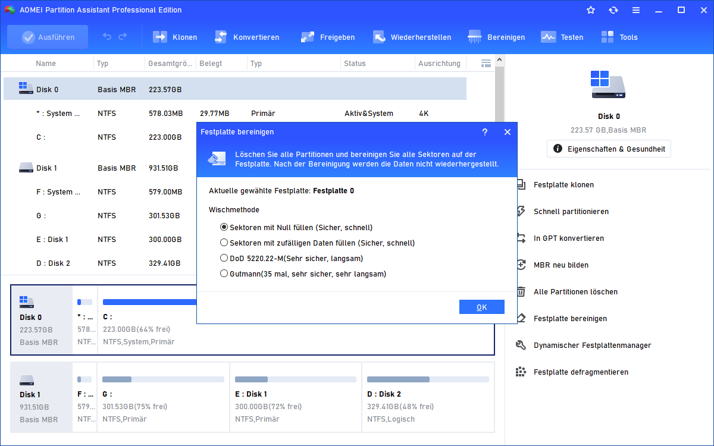The width and height of the screenshot is (714, 446).
Task: Click Festplatte defragmentieren option
Action: [x=581, y=372]
